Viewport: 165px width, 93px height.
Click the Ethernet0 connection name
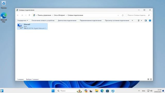click(27, 24)
